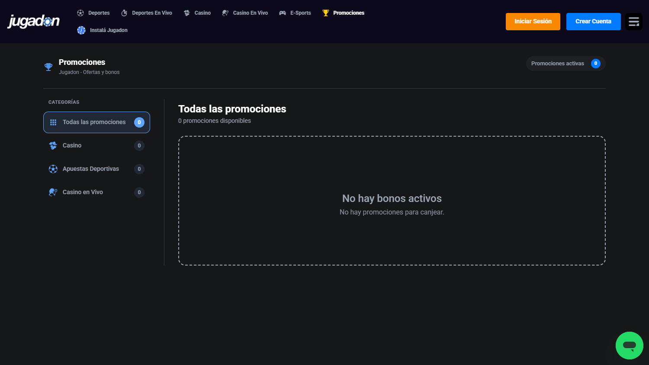
Task: Click the Jugadon logo
Action: (34, 21)
